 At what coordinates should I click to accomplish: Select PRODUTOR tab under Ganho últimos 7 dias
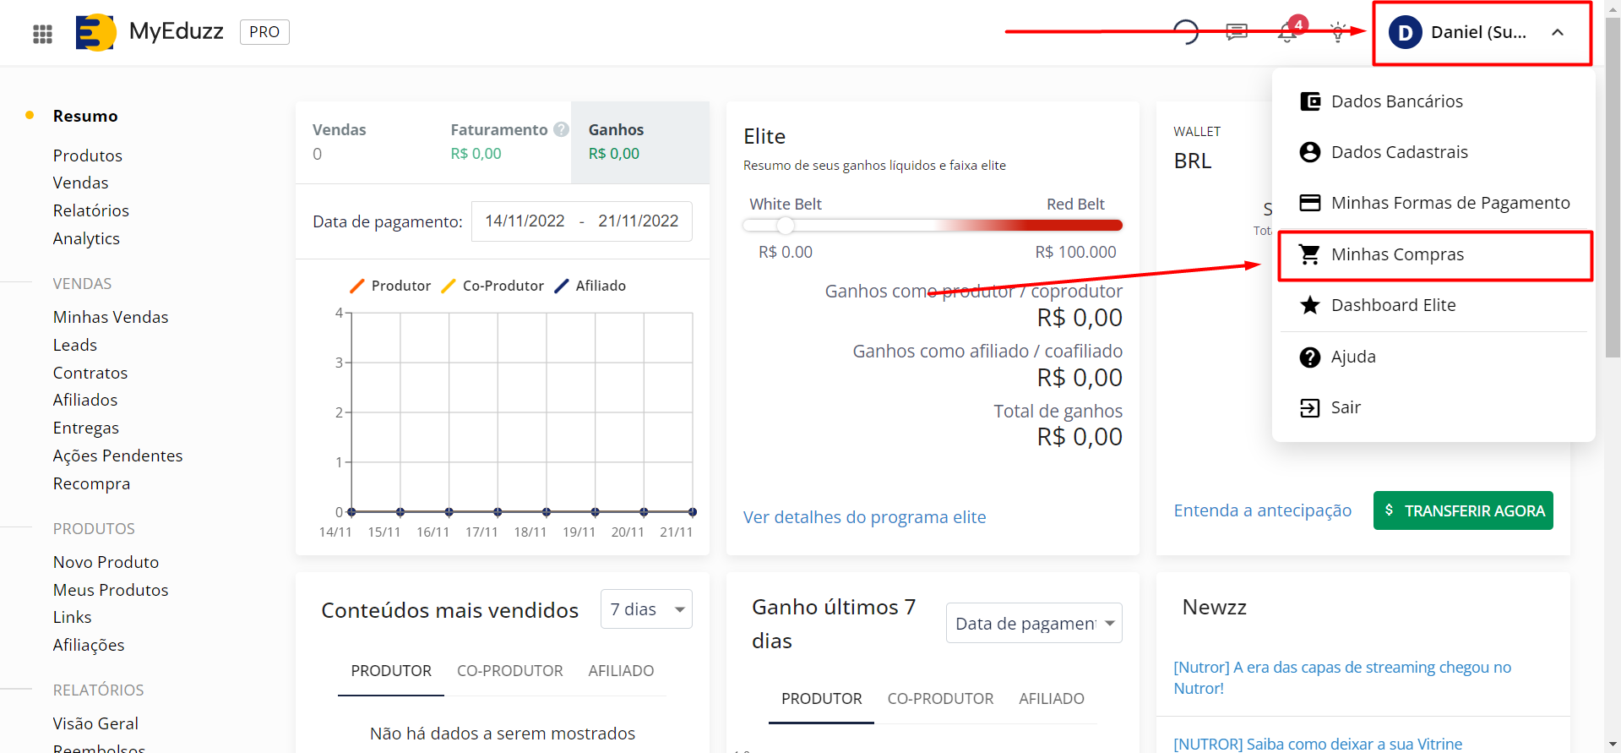(821, 699)
